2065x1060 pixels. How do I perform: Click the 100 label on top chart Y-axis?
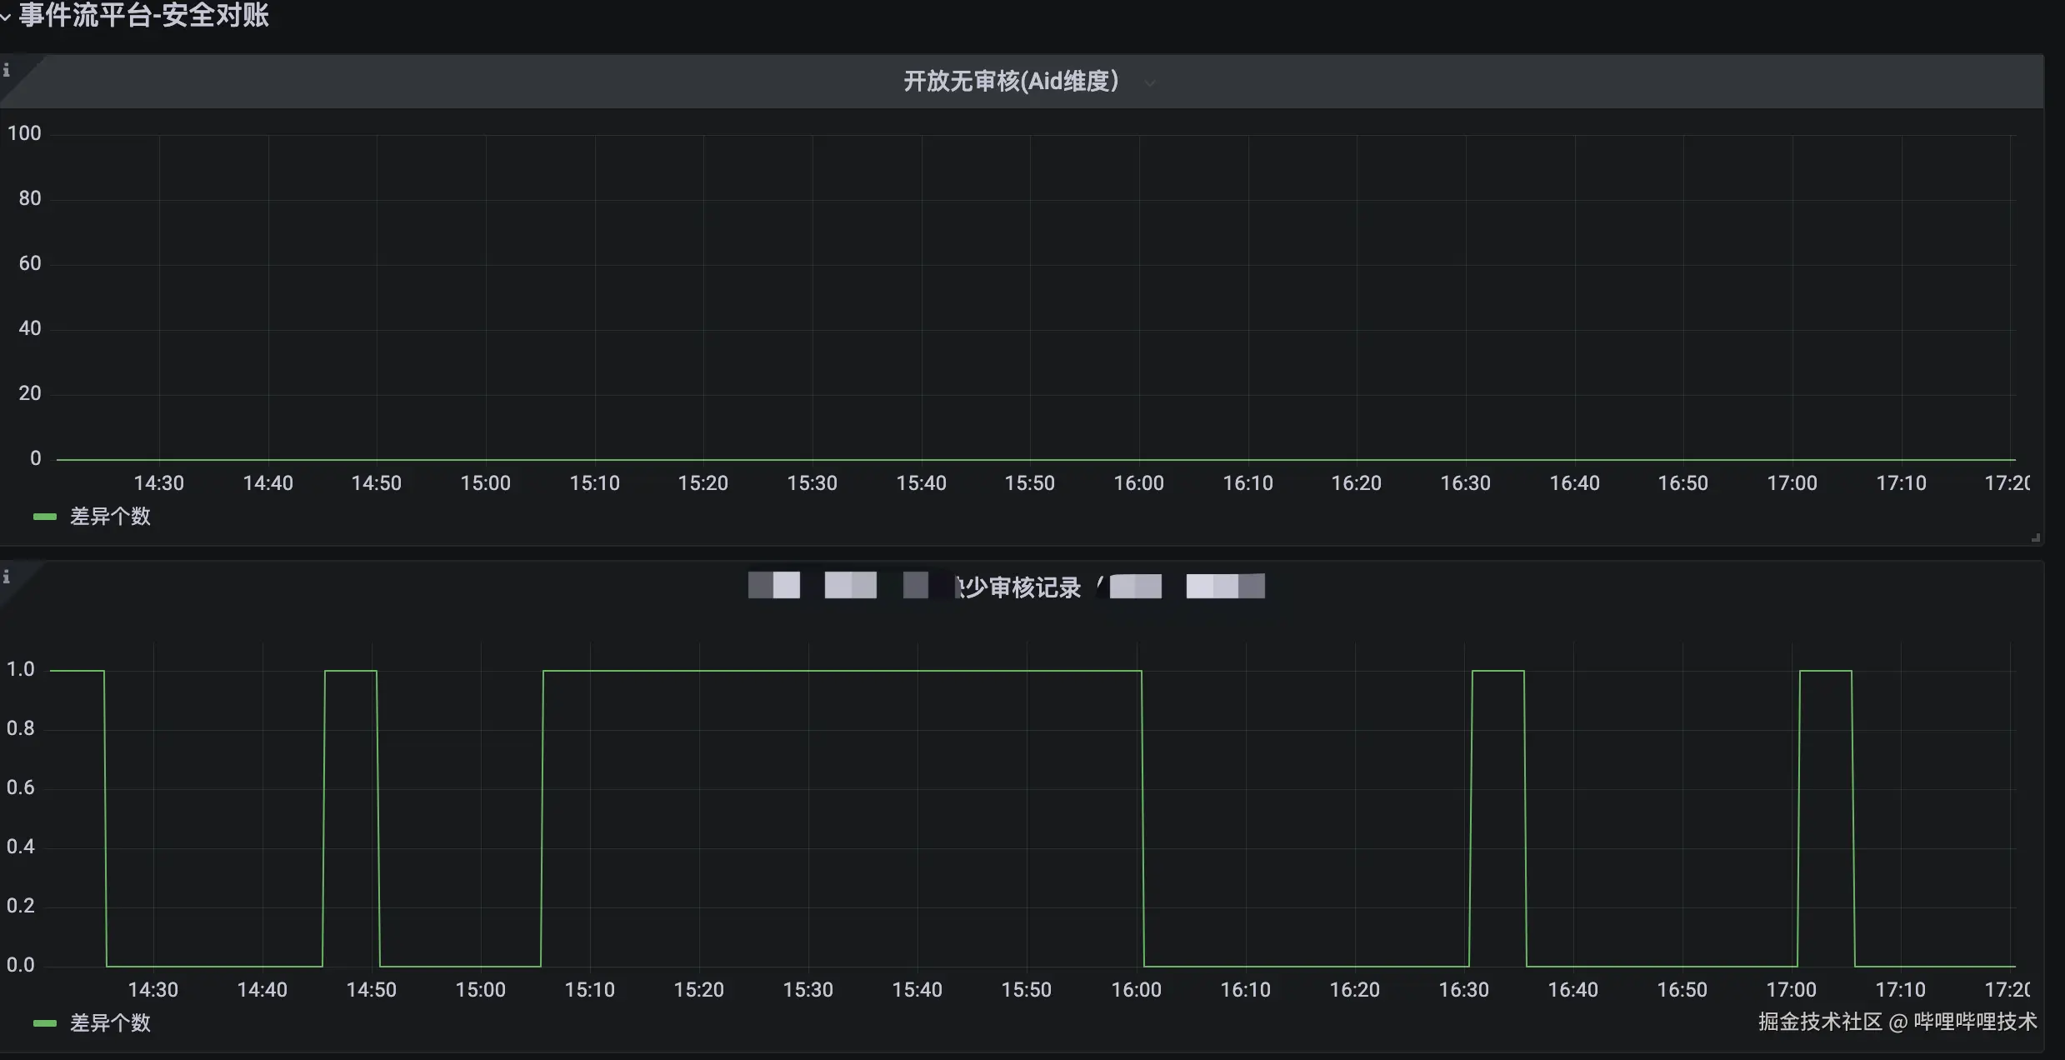coord(24,133)
